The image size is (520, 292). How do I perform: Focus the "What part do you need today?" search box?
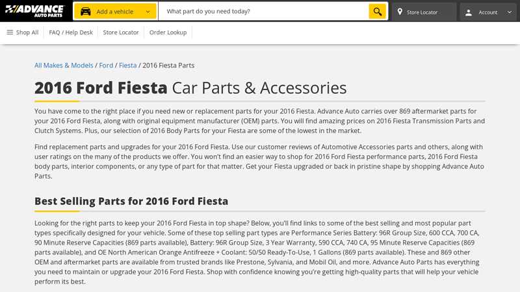tap(263, 12)
